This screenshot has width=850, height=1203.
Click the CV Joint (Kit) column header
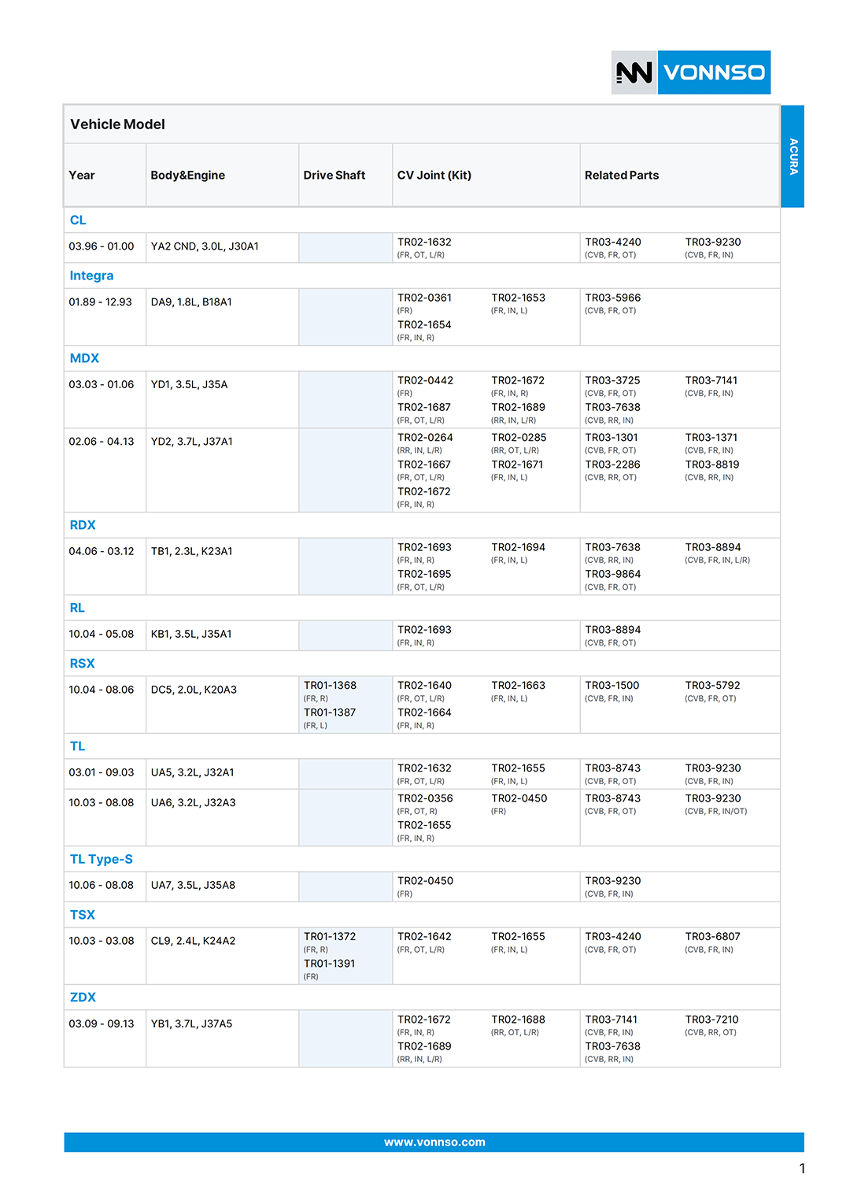point(434,176)
